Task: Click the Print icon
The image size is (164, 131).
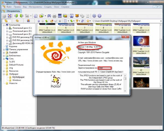Action: pos(54,16)
